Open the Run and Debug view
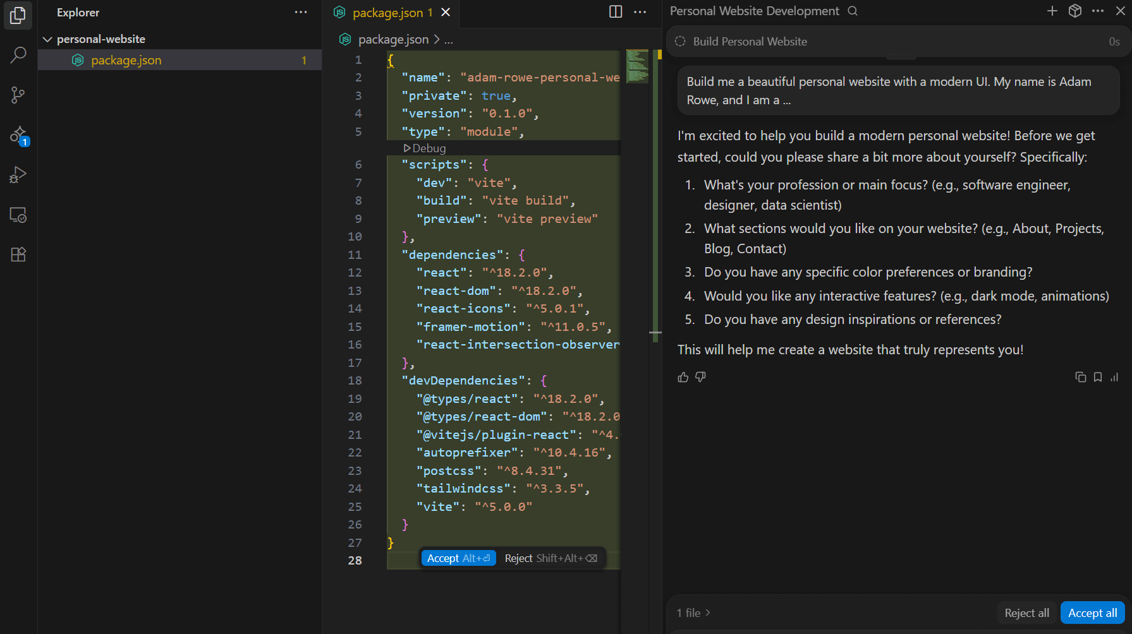The height and width of the screenshot is (634, 1132). (18, 175)
